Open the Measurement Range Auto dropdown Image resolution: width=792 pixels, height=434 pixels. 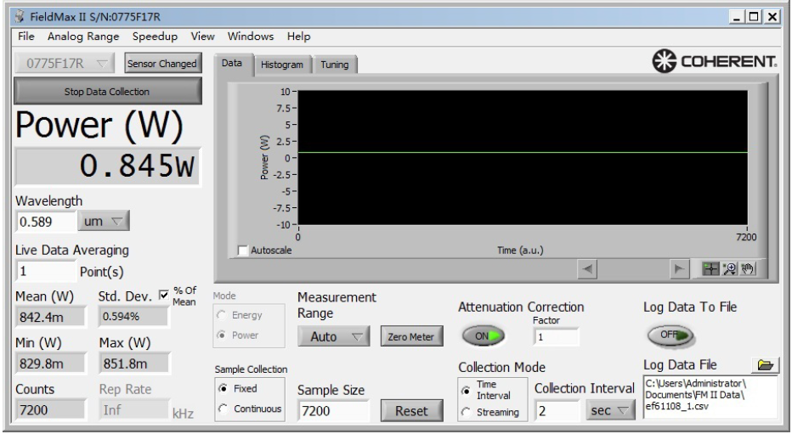click(333, 337)
